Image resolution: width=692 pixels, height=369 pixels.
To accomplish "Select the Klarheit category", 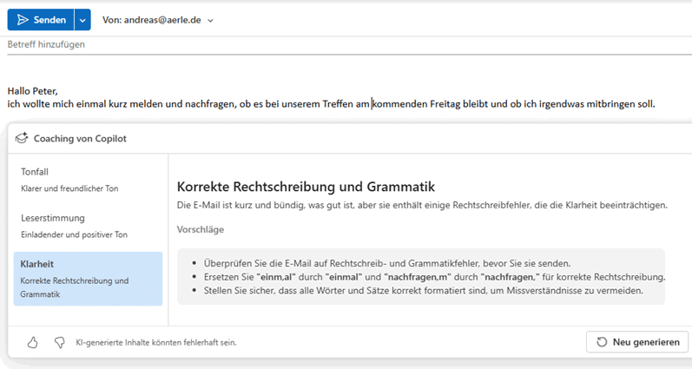I will click(87, 278).
